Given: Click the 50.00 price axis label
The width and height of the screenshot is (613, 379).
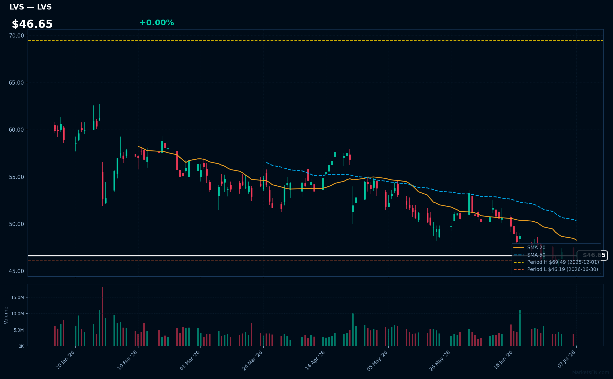Looking at the screenshot, I should [x=16, y=224].
